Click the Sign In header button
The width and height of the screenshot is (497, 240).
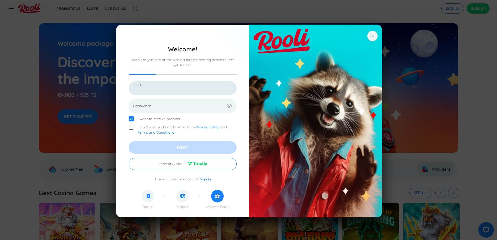click(453, 9)
